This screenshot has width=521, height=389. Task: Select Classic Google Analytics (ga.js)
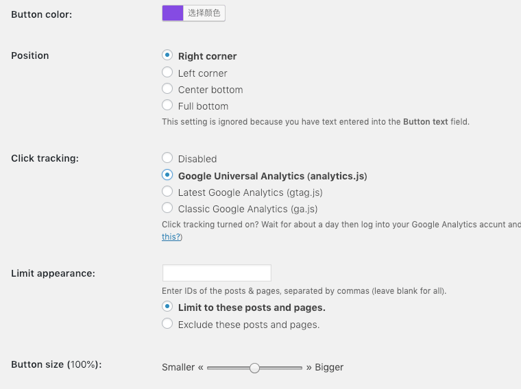click(x=167, y=208)
